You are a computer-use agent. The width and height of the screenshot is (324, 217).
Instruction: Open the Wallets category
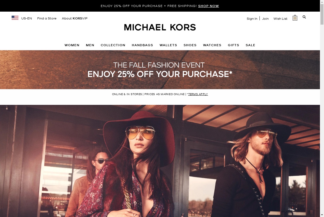point(168,45)
